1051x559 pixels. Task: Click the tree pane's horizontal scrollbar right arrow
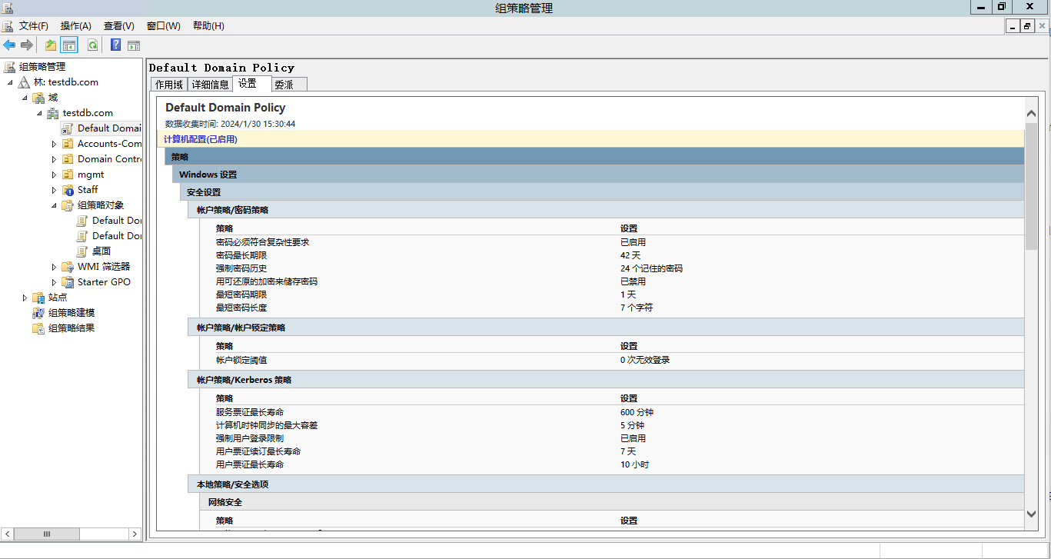(135, 534)
